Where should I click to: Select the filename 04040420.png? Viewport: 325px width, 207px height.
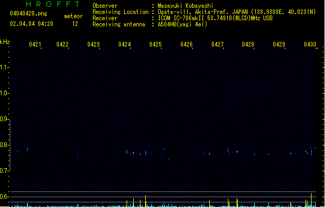(28, 13)
